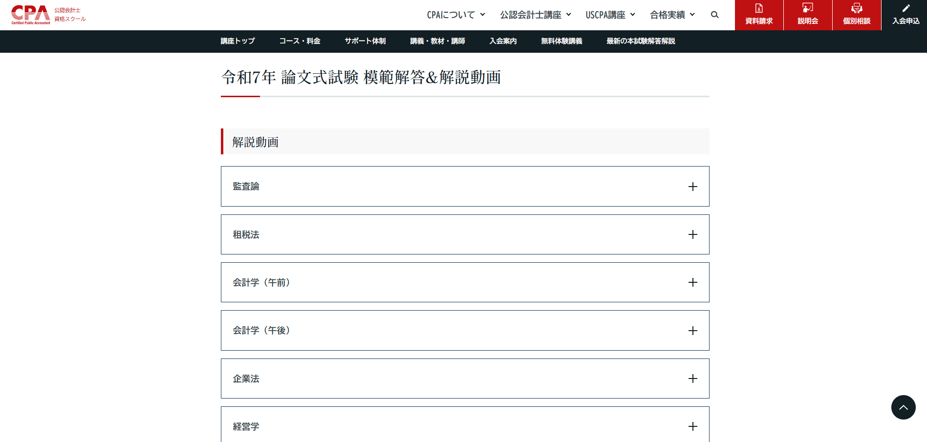Expand the 会計学（午前）accordion

point(465,282)
